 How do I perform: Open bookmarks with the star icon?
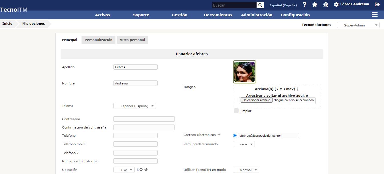315,5
